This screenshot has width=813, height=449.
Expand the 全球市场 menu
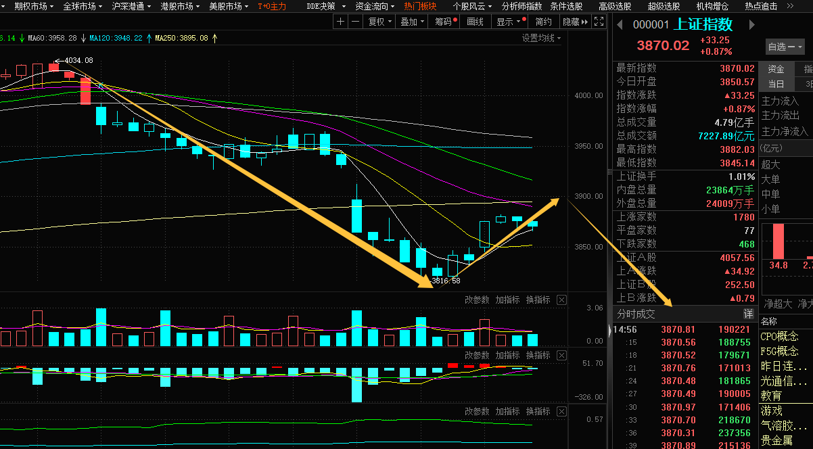[83, 6]
